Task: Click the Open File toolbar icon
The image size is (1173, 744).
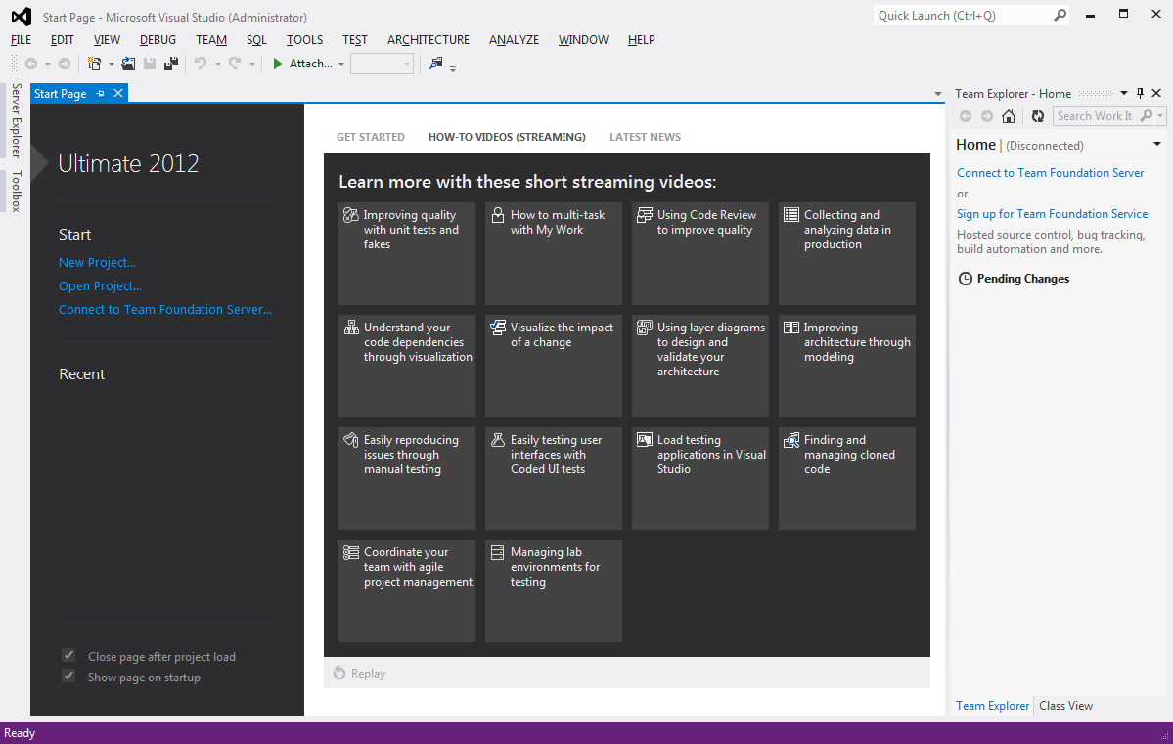Action: point(127,63)
